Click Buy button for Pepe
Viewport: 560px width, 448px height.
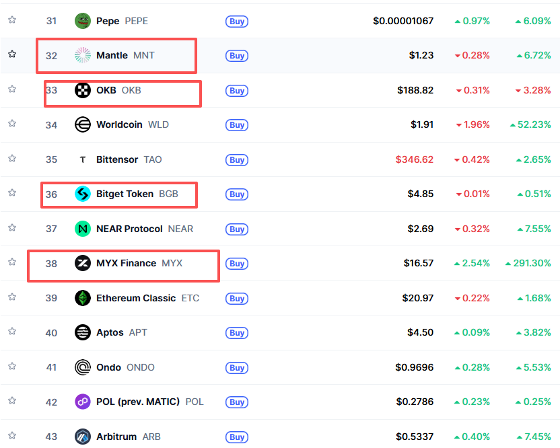[237, 22]
